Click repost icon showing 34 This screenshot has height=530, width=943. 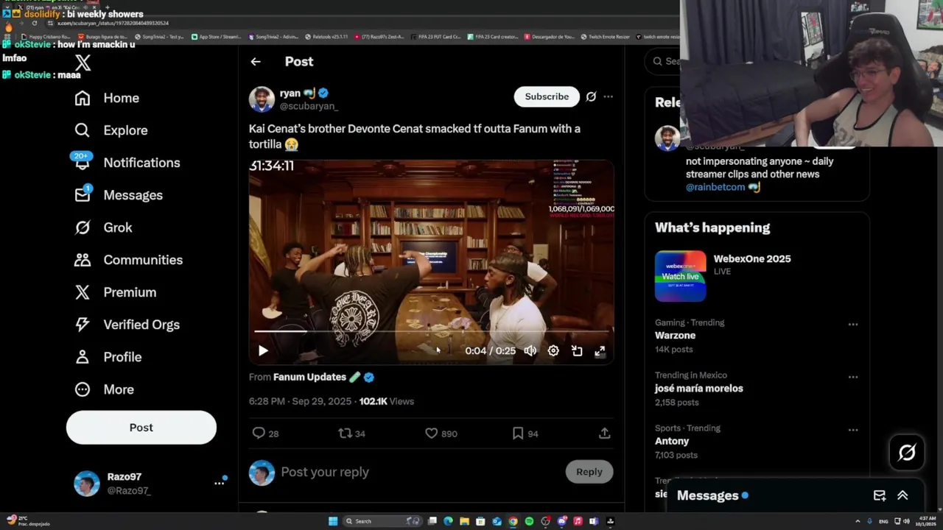click(351, 434)
